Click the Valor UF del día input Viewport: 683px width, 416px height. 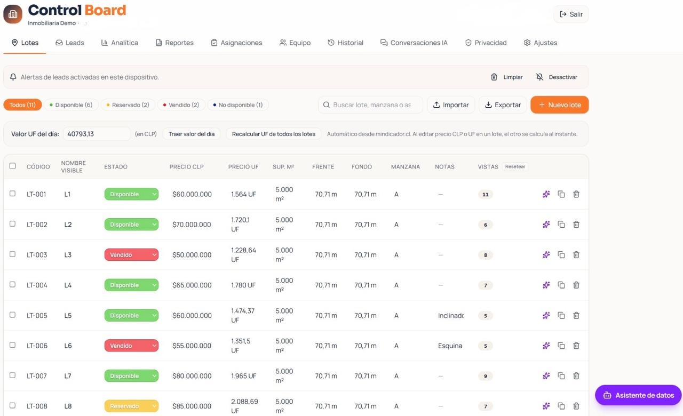(97, 134)
